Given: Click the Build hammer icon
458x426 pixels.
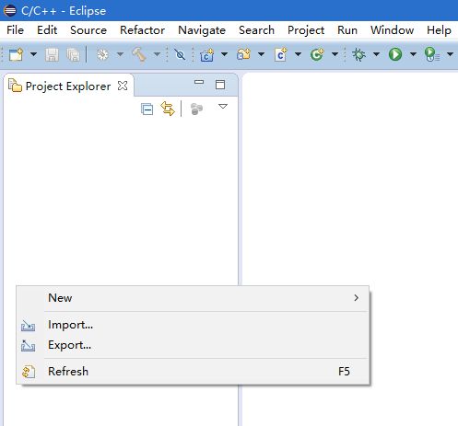Looking at the screenshot, I should coord(139,55).
